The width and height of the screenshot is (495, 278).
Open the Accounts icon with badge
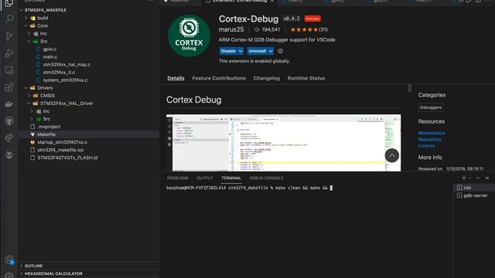click(9, 259)
